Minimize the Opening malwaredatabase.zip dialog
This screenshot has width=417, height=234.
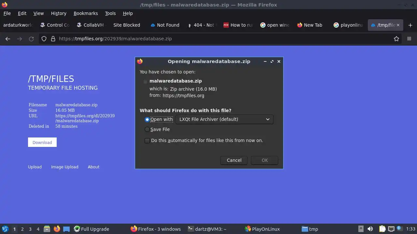(x=265, y=61)
